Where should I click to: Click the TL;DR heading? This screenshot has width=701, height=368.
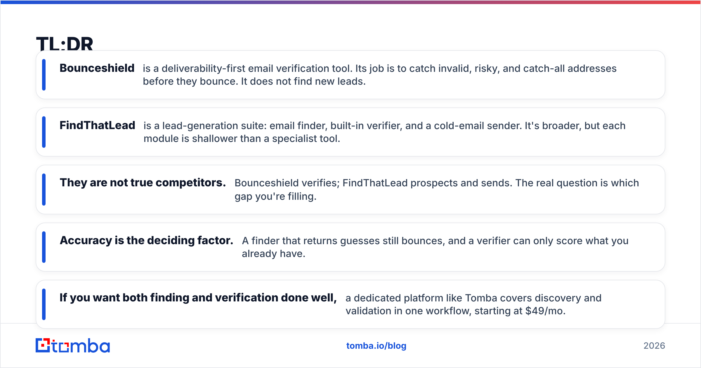coord(65,44)
